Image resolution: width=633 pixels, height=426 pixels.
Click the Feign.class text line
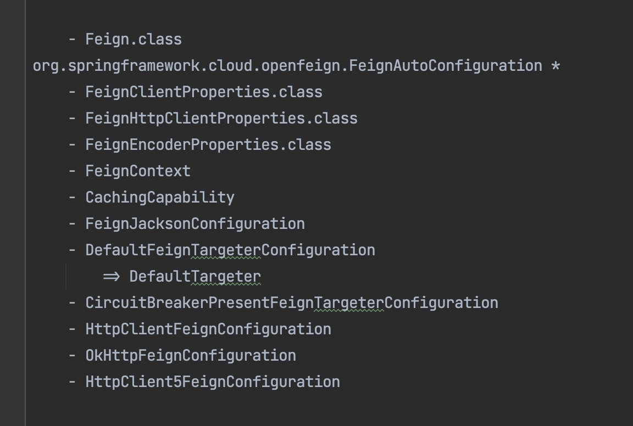point(133,40)
